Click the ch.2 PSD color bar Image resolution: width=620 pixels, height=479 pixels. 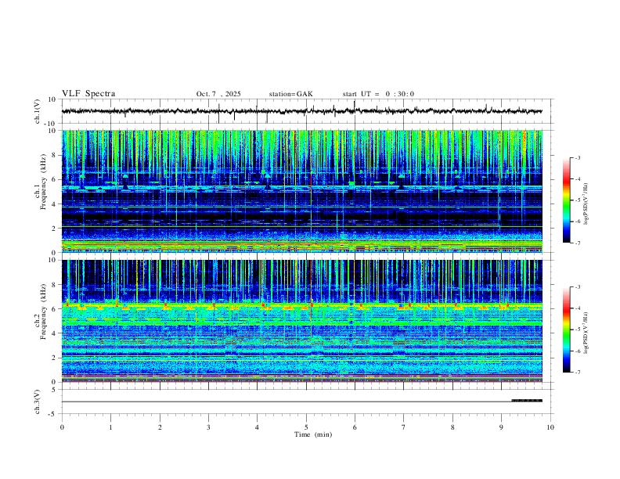[x=567, y=330]
